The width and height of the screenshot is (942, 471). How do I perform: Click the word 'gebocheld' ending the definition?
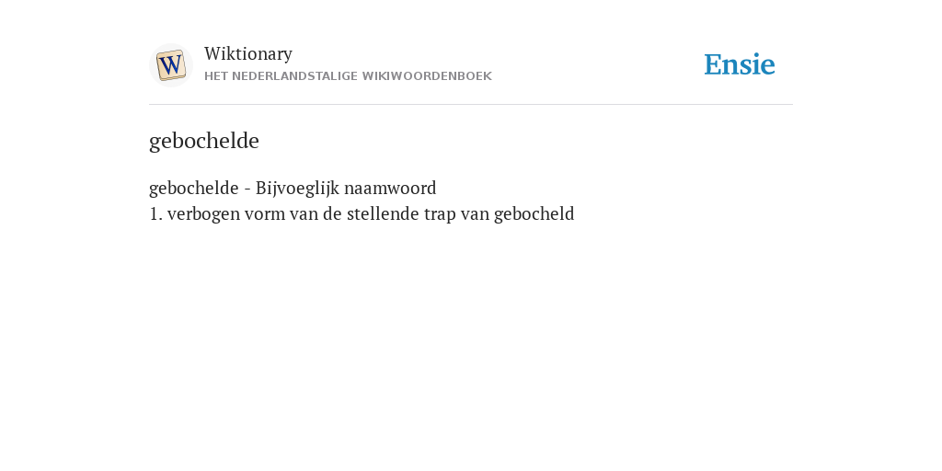pyautogui.click(x=534, y=214)
